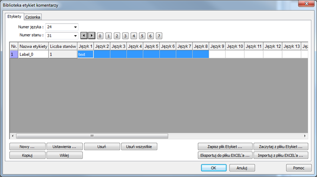Select state number 7 button
This screenshot has height=177, width=317.
[x=159, y=36]
